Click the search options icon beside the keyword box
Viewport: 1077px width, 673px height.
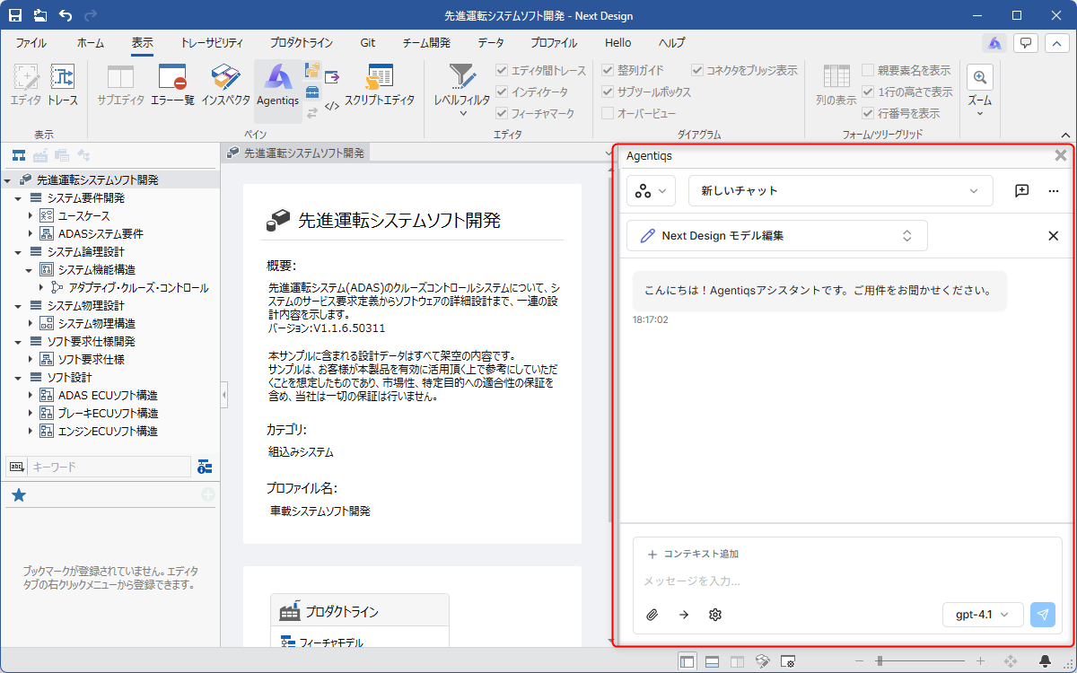(205, 467)
